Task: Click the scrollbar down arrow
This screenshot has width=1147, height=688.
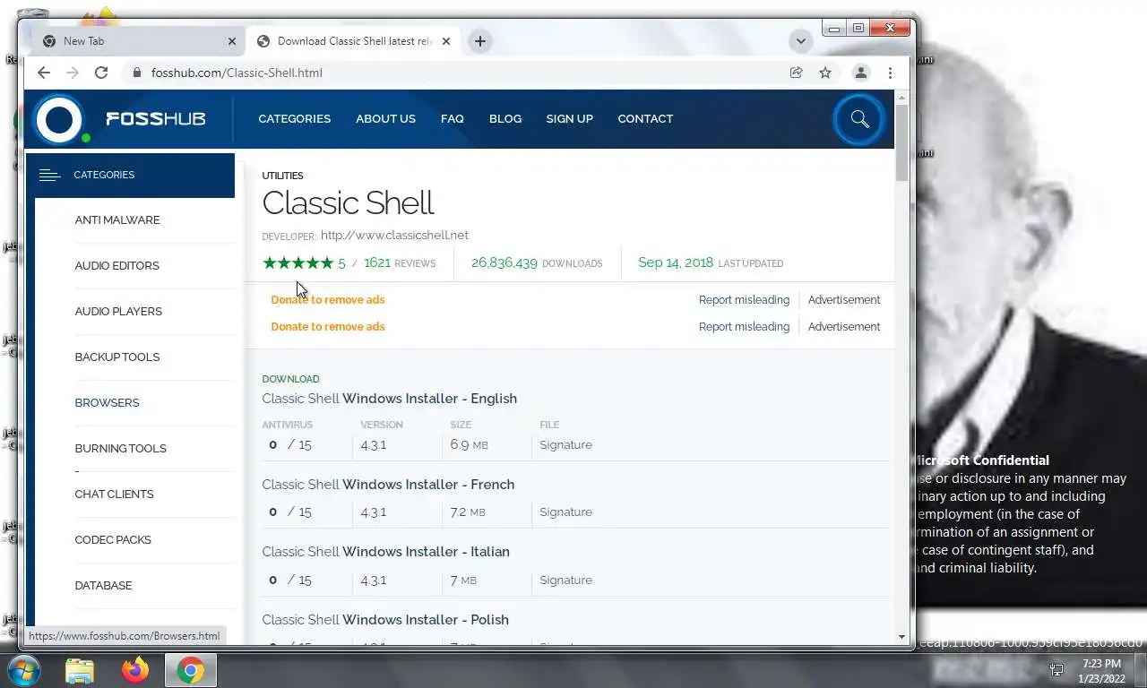Action: click(x=902, y=636)
